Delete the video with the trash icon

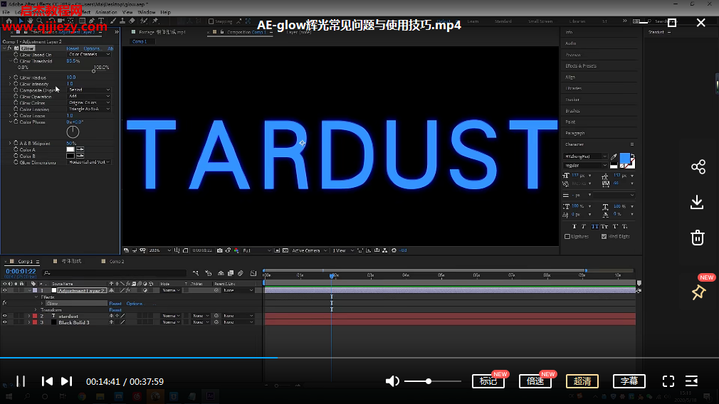click(698, 238)
